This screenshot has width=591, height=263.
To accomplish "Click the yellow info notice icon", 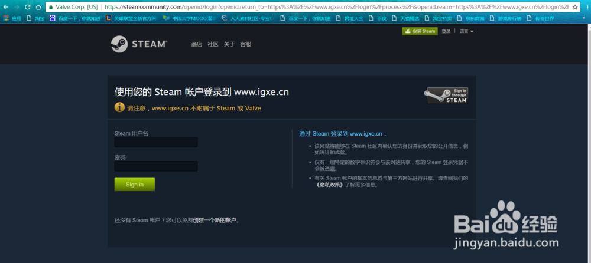I will (119, 107).
